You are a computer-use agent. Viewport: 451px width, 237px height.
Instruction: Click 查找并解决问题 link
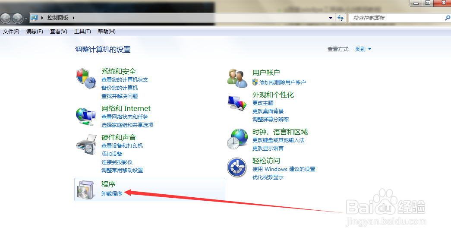coord(120,96)
